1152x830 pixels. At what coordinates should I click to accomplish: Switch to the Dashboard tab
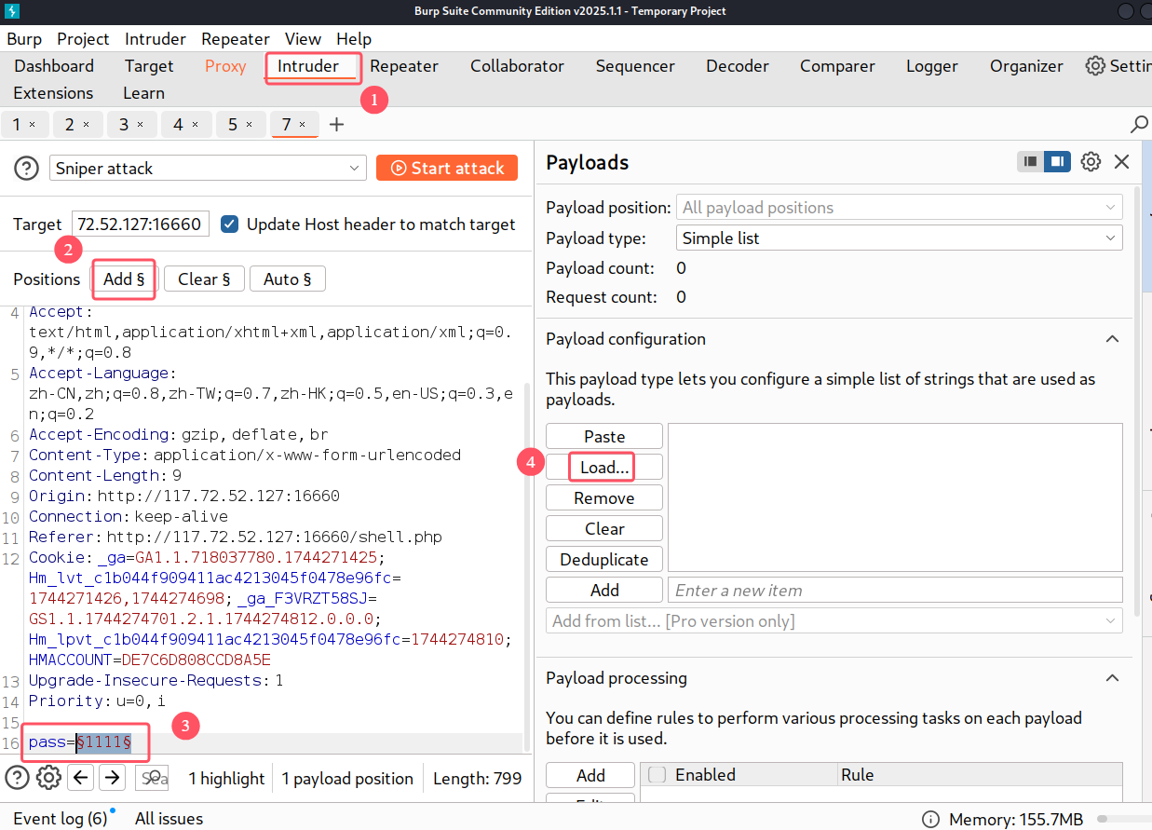point(54,66)
